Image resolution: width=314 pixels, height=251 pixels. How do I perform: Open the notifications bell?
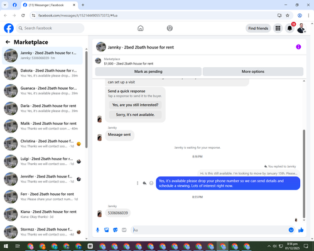pos(290,28)
